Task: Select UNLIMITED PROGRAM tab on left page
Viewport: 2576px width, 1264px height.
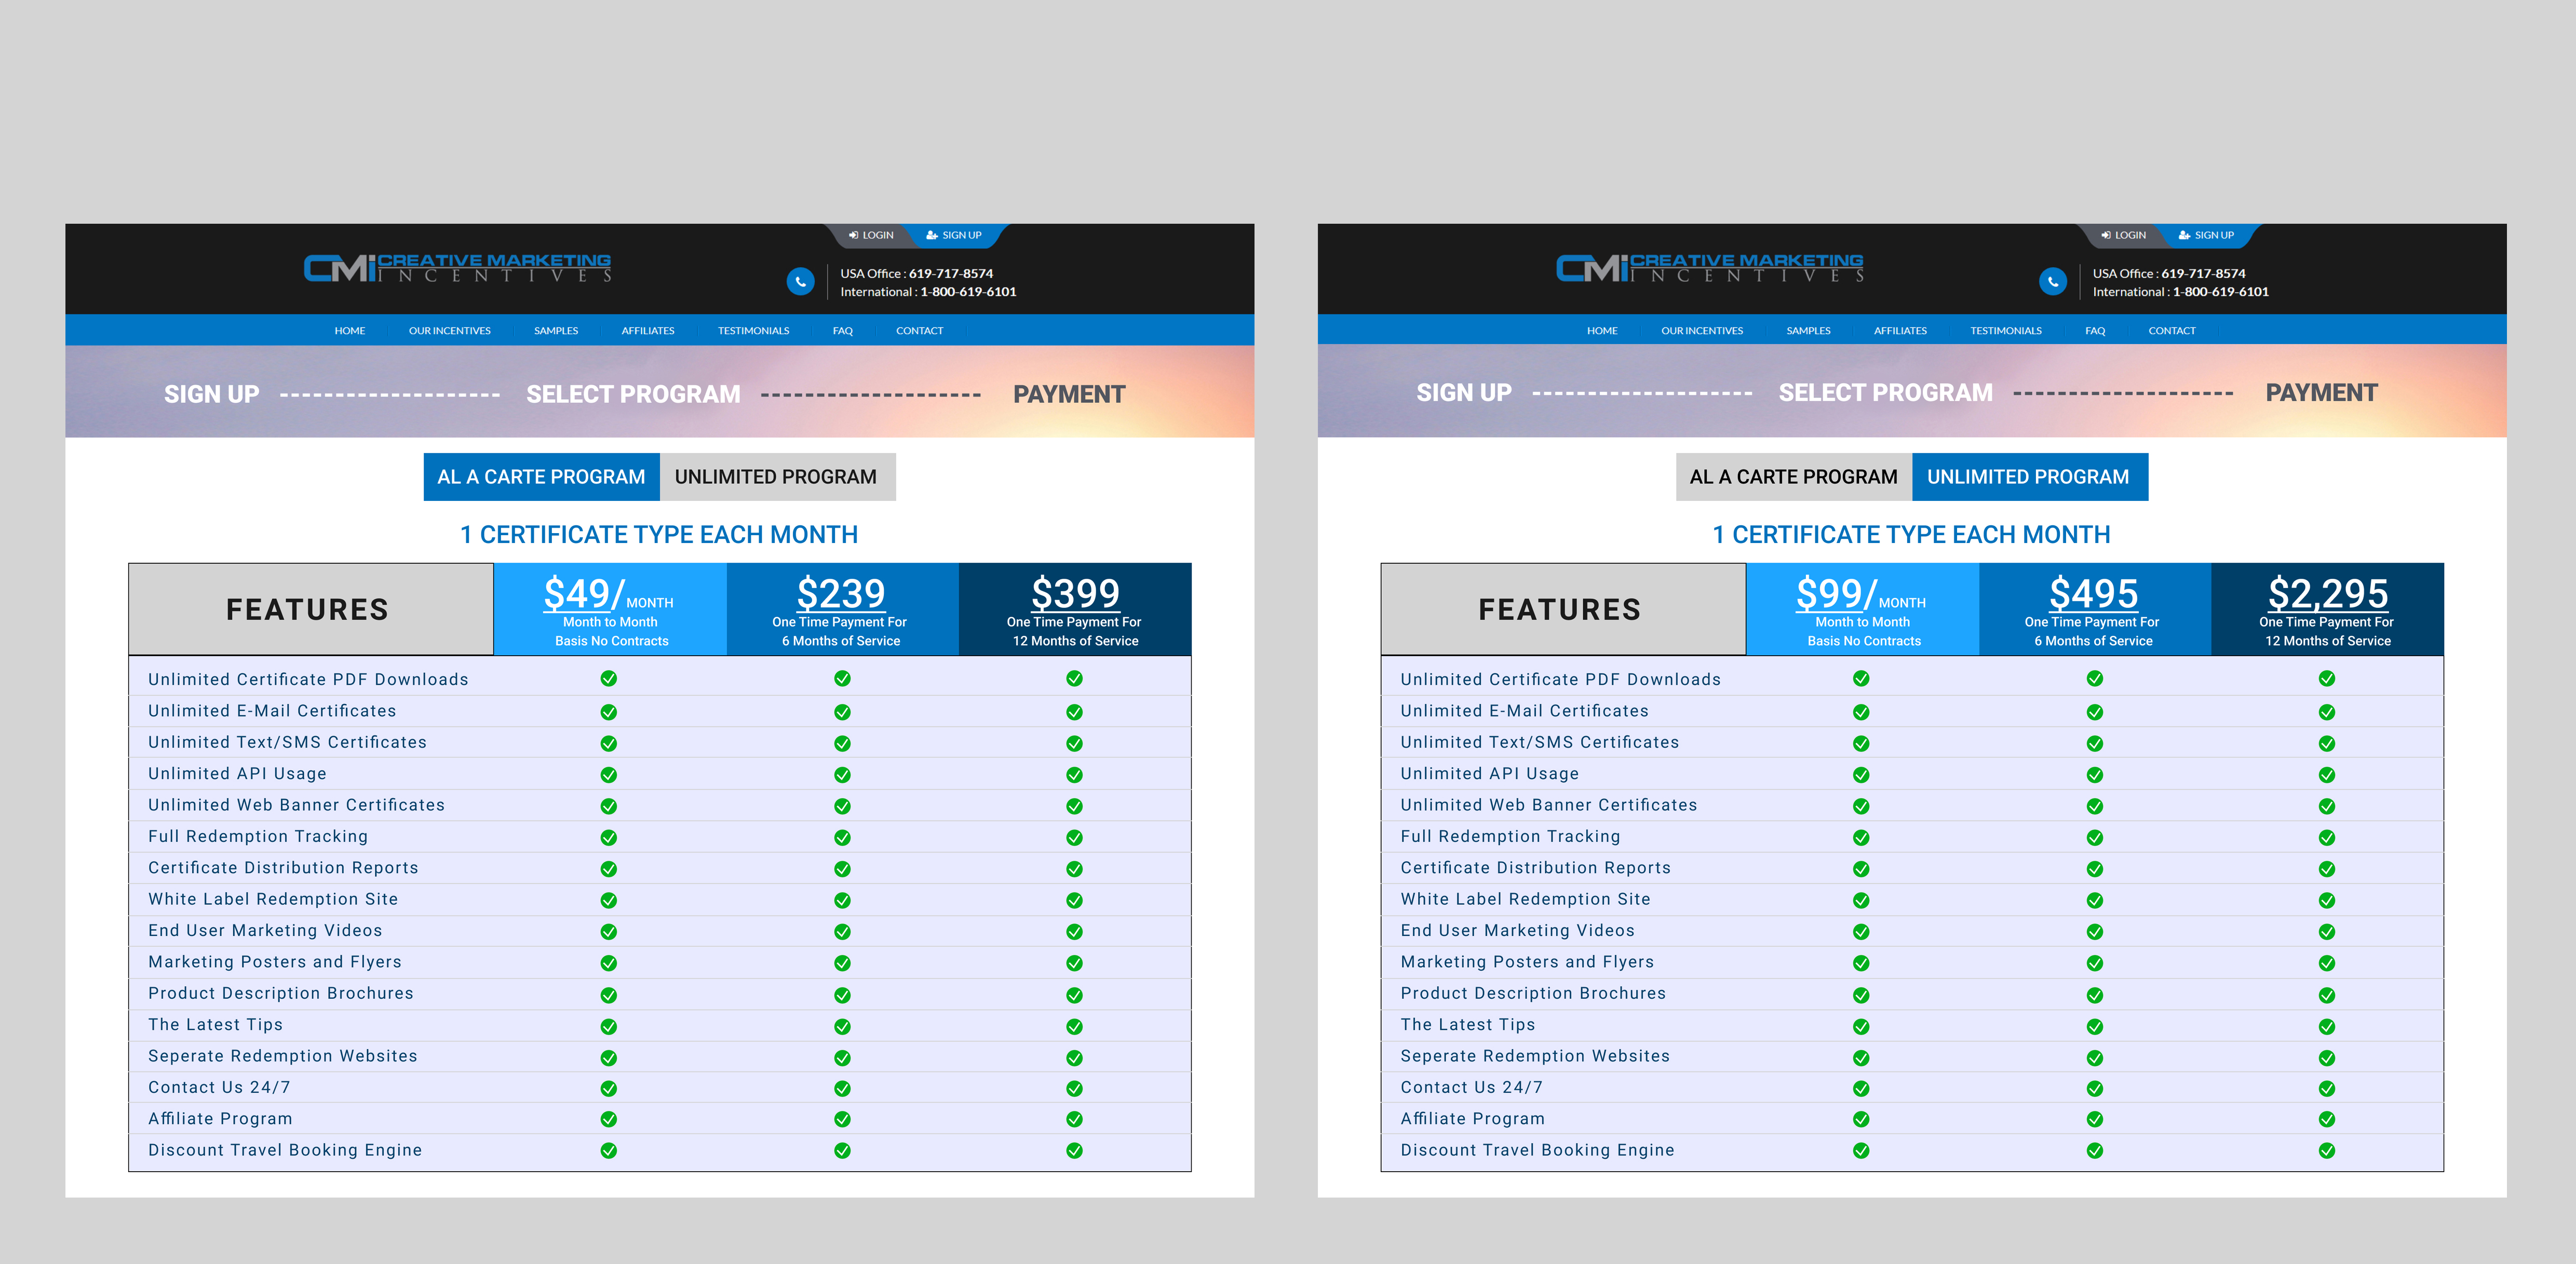Action: (x=776, y=477)
